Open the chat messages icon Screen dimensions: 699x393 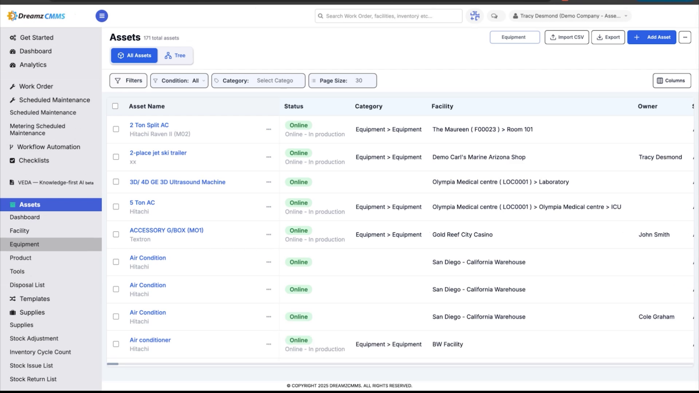click(494, 16)
